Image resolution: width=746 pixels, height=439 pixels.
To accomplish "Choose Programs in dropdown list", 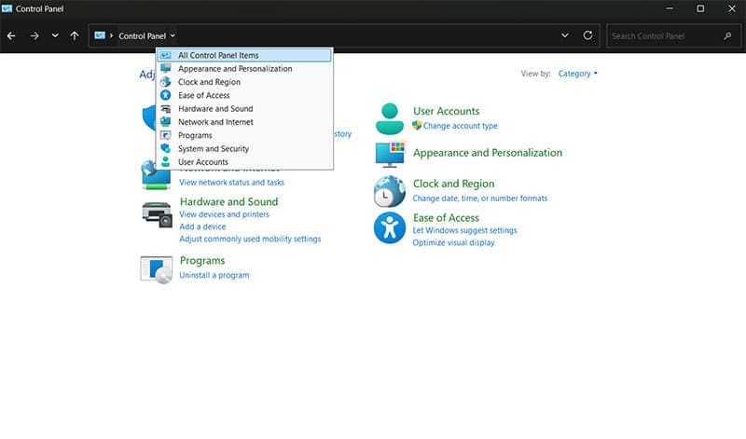I will [244, 135].
